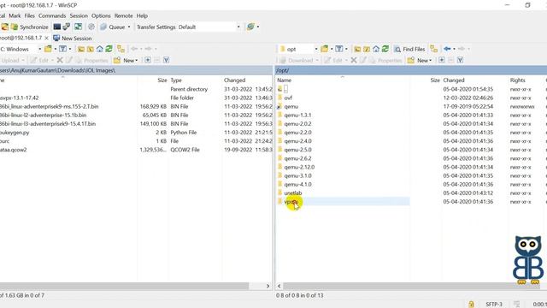Click the Find Files button
This screenshot has height=308, width=547.
click(409, 50)
